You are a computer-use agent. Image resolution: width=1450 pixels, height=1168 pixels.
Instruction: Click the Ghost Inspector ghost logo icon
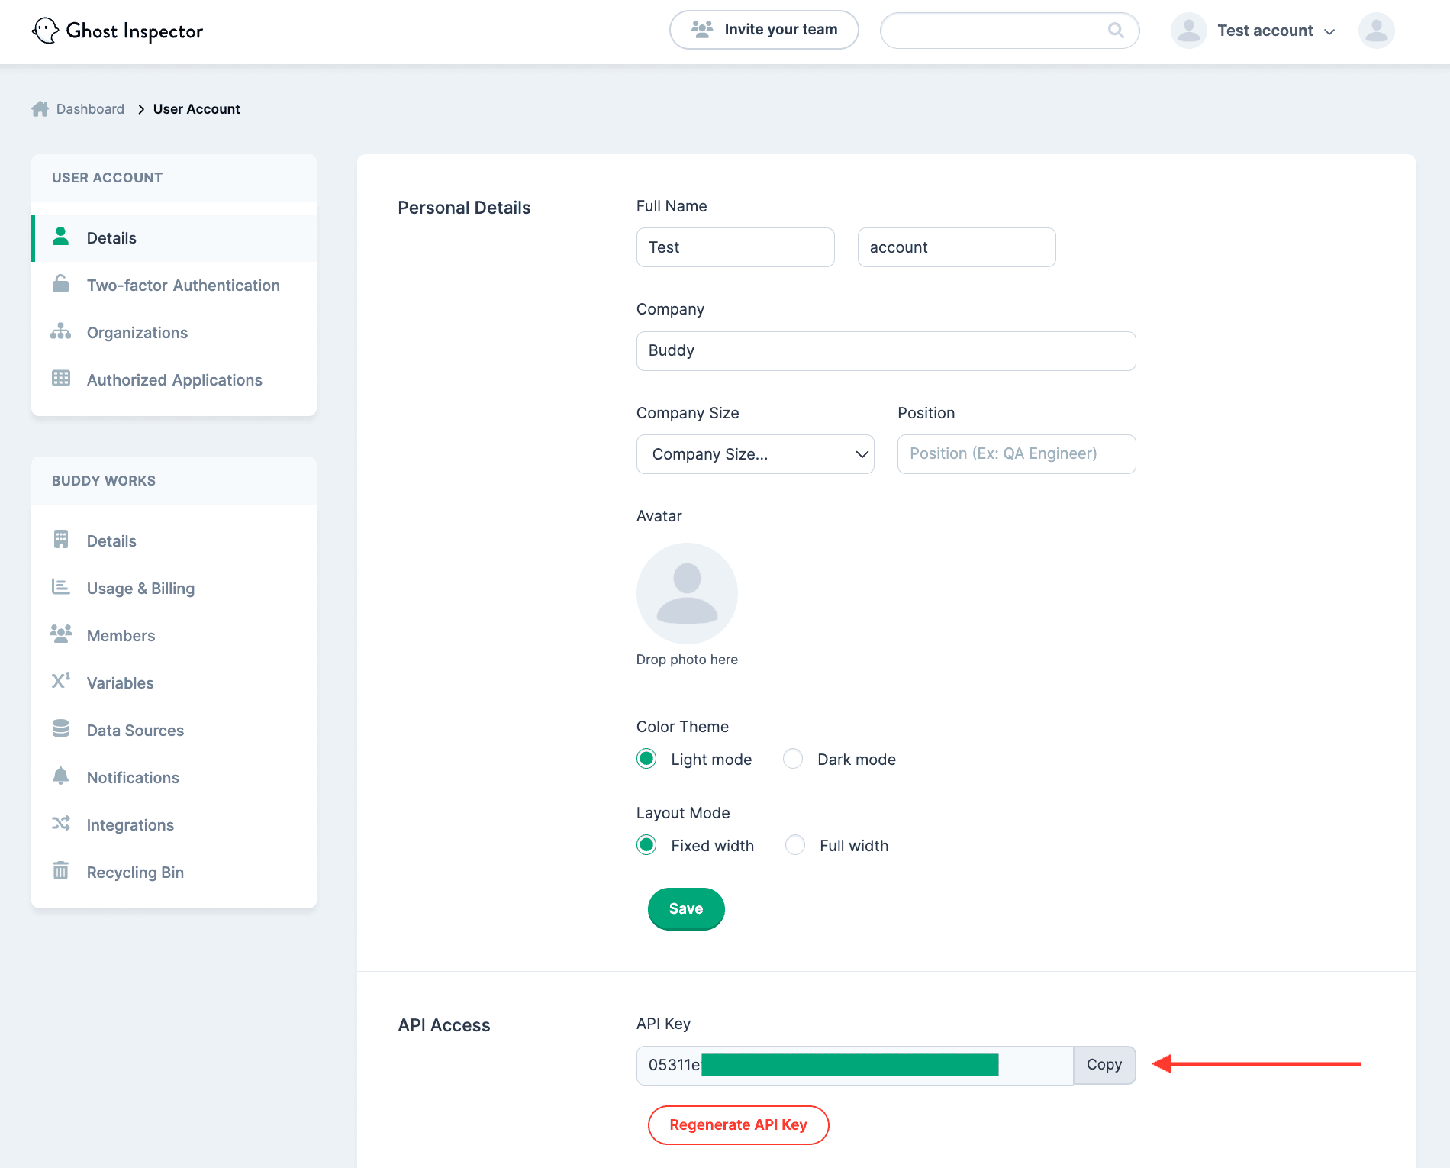click(x=46, y=31)
